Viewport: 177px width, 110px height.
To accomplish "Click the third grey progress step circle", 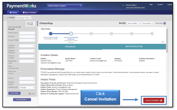I will [91, 33].
